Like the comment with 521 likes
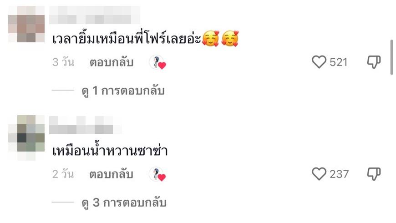396x223 pixels. (x=319, y=62)
